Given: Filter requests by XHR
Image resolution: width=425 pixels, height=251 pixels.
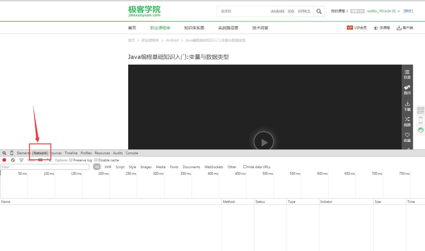Looking at the screenshot, I should tap(108, 167).
